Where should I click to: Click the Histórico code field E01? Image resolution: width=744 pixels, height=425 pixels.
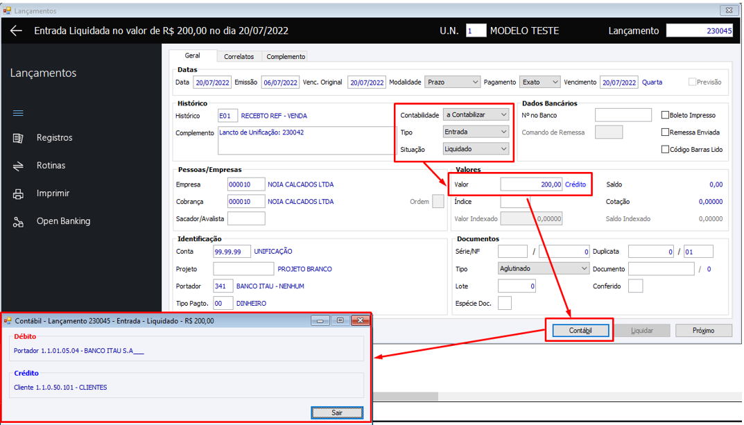tap(227, 116)
